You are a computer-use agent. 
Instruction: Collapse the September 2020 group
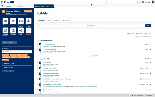[x=38, y=59]
